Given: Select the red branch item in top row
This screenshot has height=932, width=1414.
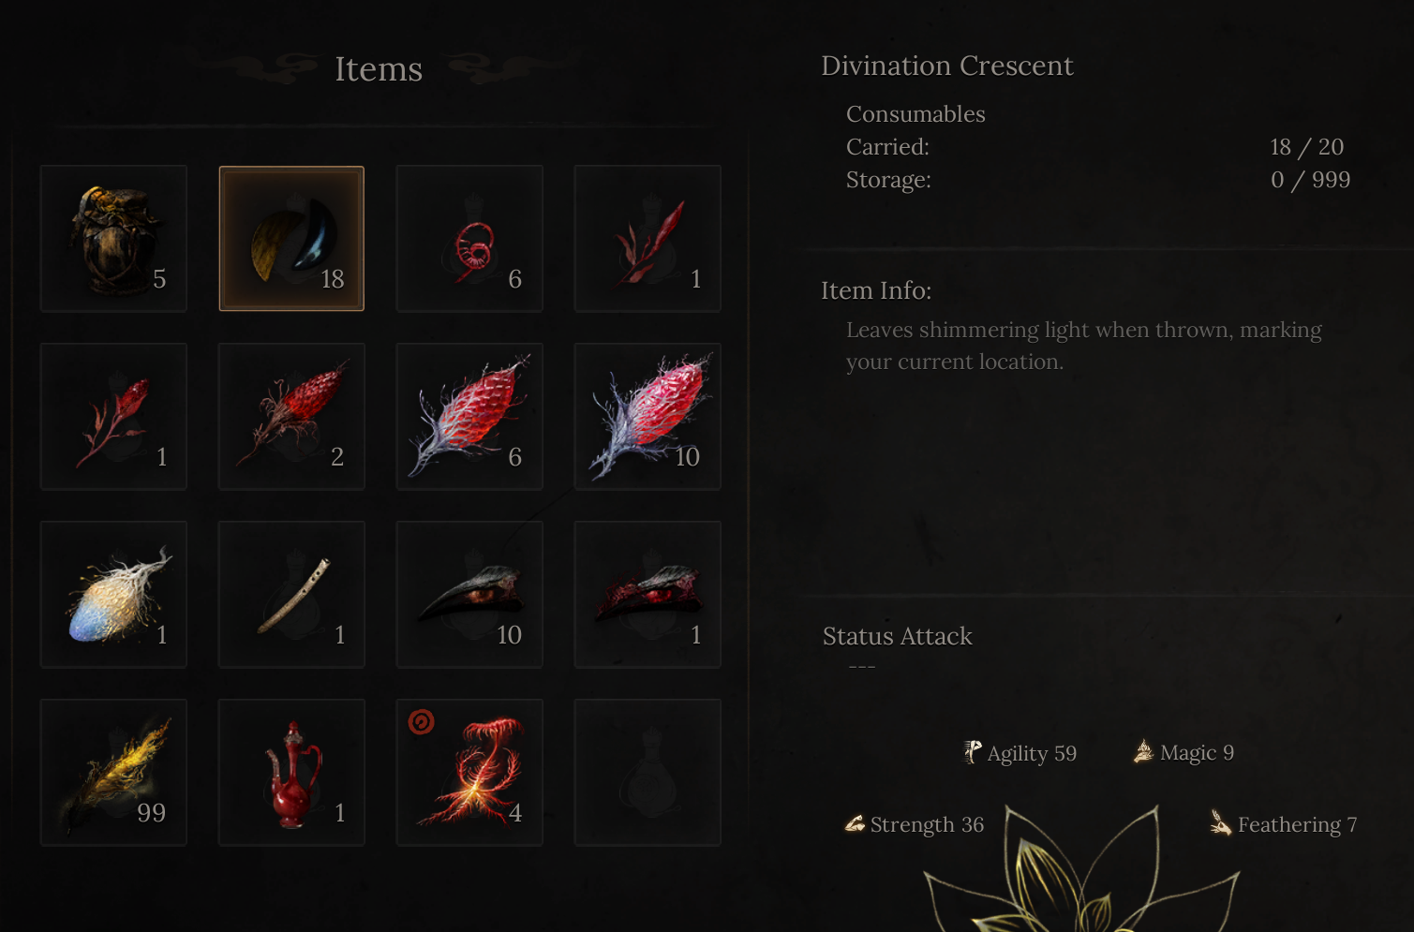Looking at the screenshot, I should pyautogui.click(x=647, y=239).
